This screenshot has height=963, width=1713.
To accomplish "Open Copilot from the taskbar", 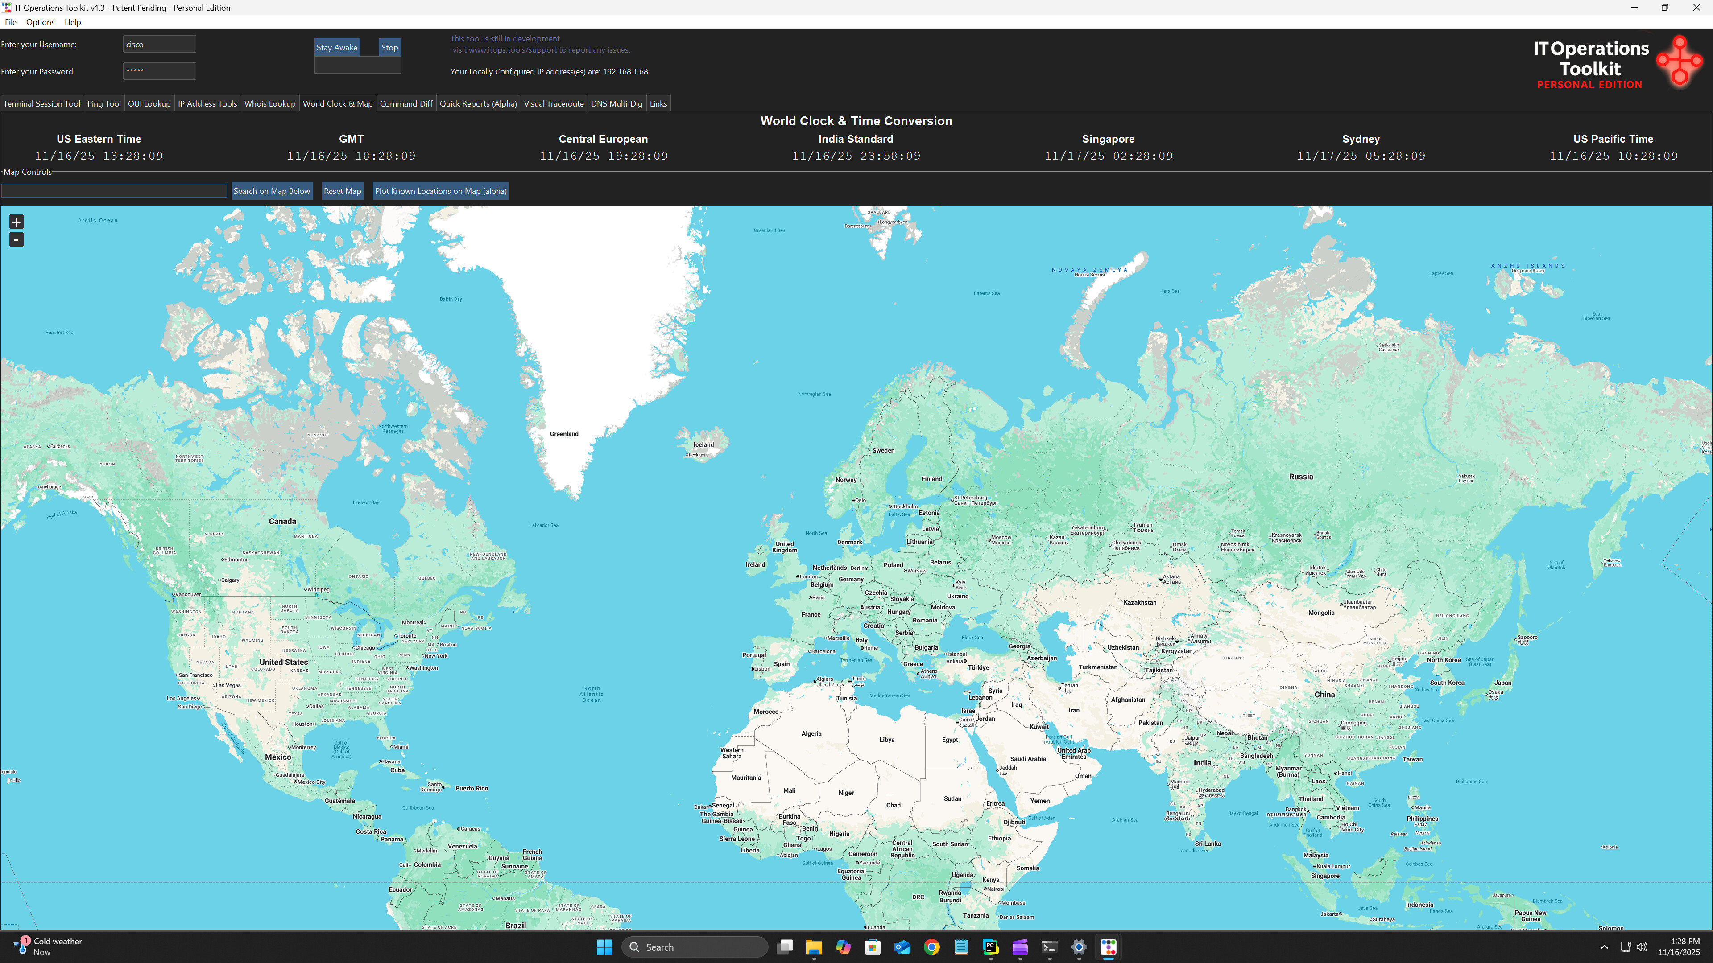I will 843,947.
